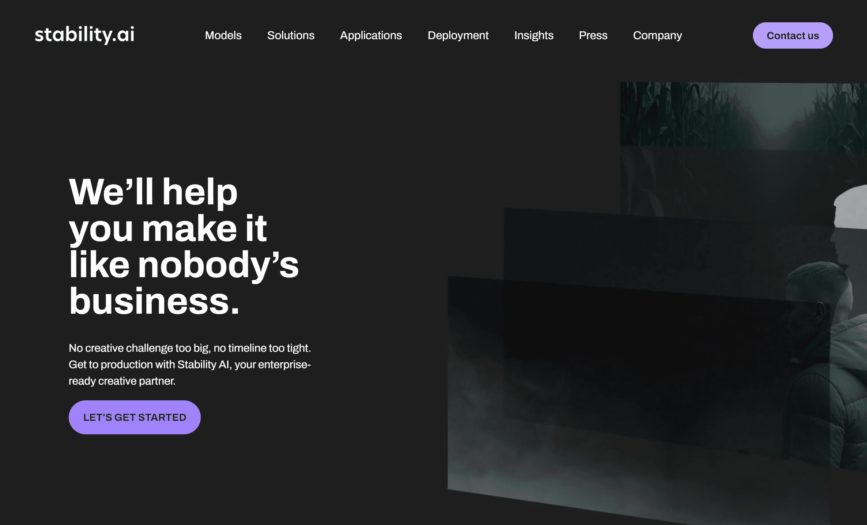Click the "ready creative partner." text line
The image size is (867, 525).
coord(122,381)
